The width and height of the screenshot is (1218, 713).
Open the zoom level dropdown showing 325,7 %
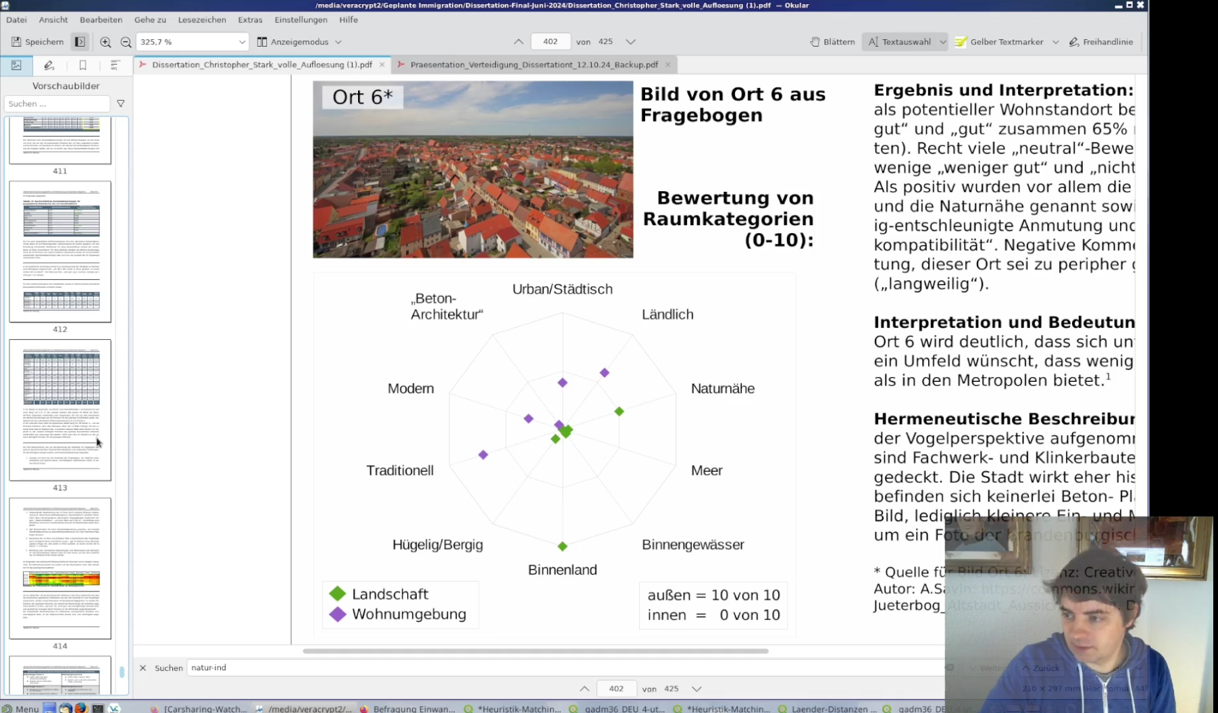pos(193,42)
